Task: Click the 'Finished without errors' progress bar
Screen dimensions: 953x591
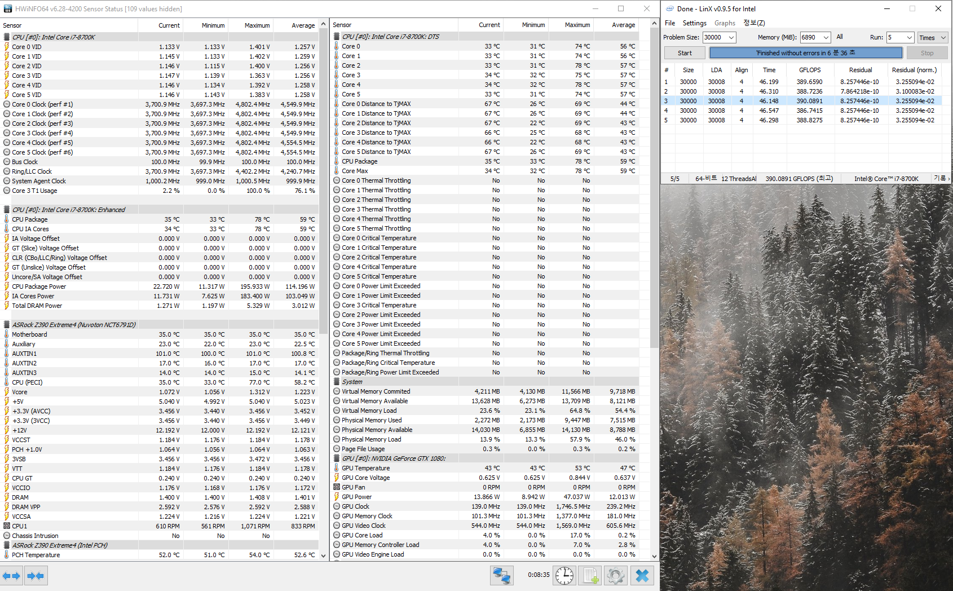Action: click(806, 53)
